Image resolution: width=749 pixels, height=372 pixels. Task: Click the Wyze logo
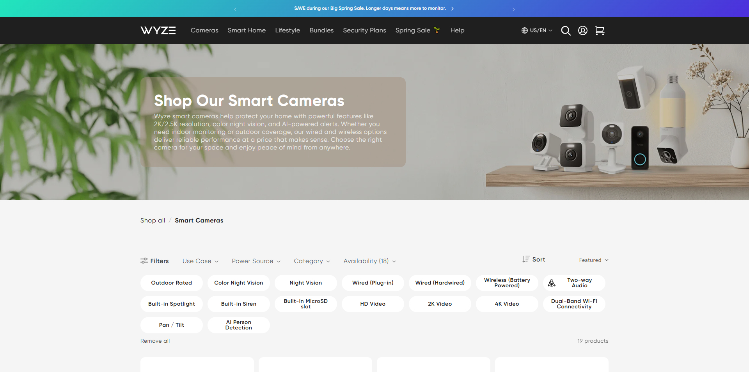coord(158,30)
